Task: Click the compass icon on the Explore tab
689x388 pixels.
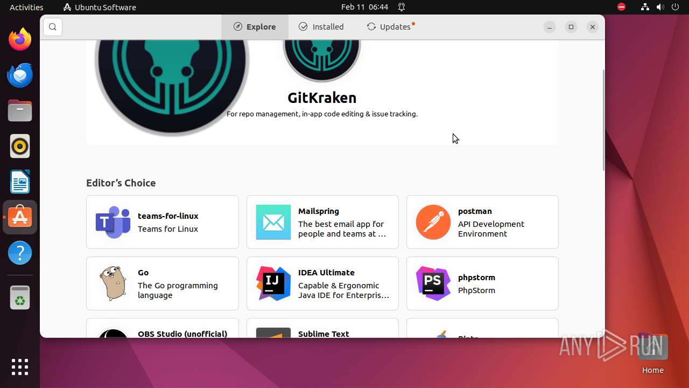Action: (x=237, y=27)
